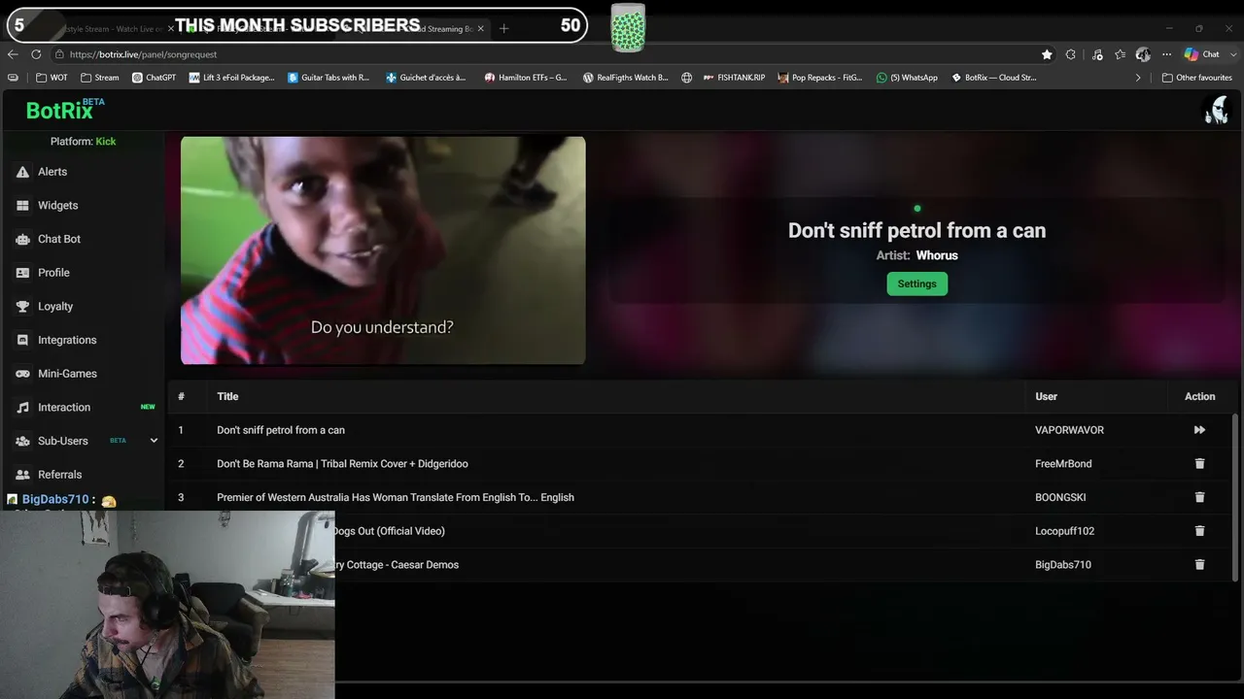Show more bookmarks overflow chevron
Image resolution: width=1244 pixels, height=699 pixels.
coord(1138,78)
